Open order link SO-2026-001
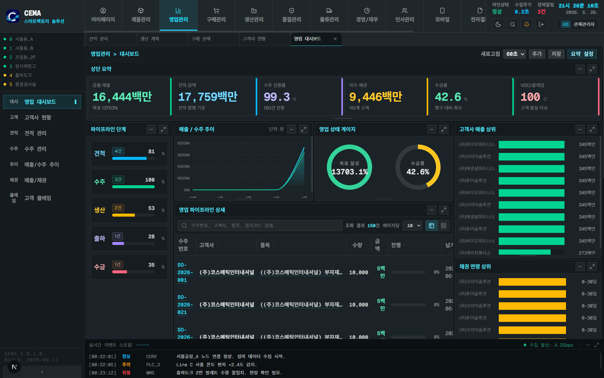 [x=185, y=272]
